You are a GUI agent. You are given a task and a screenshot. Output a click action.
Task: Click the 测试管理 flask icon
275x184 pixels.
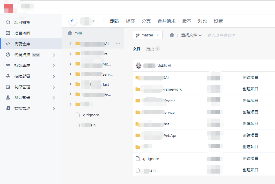click(x=8, y=98)
